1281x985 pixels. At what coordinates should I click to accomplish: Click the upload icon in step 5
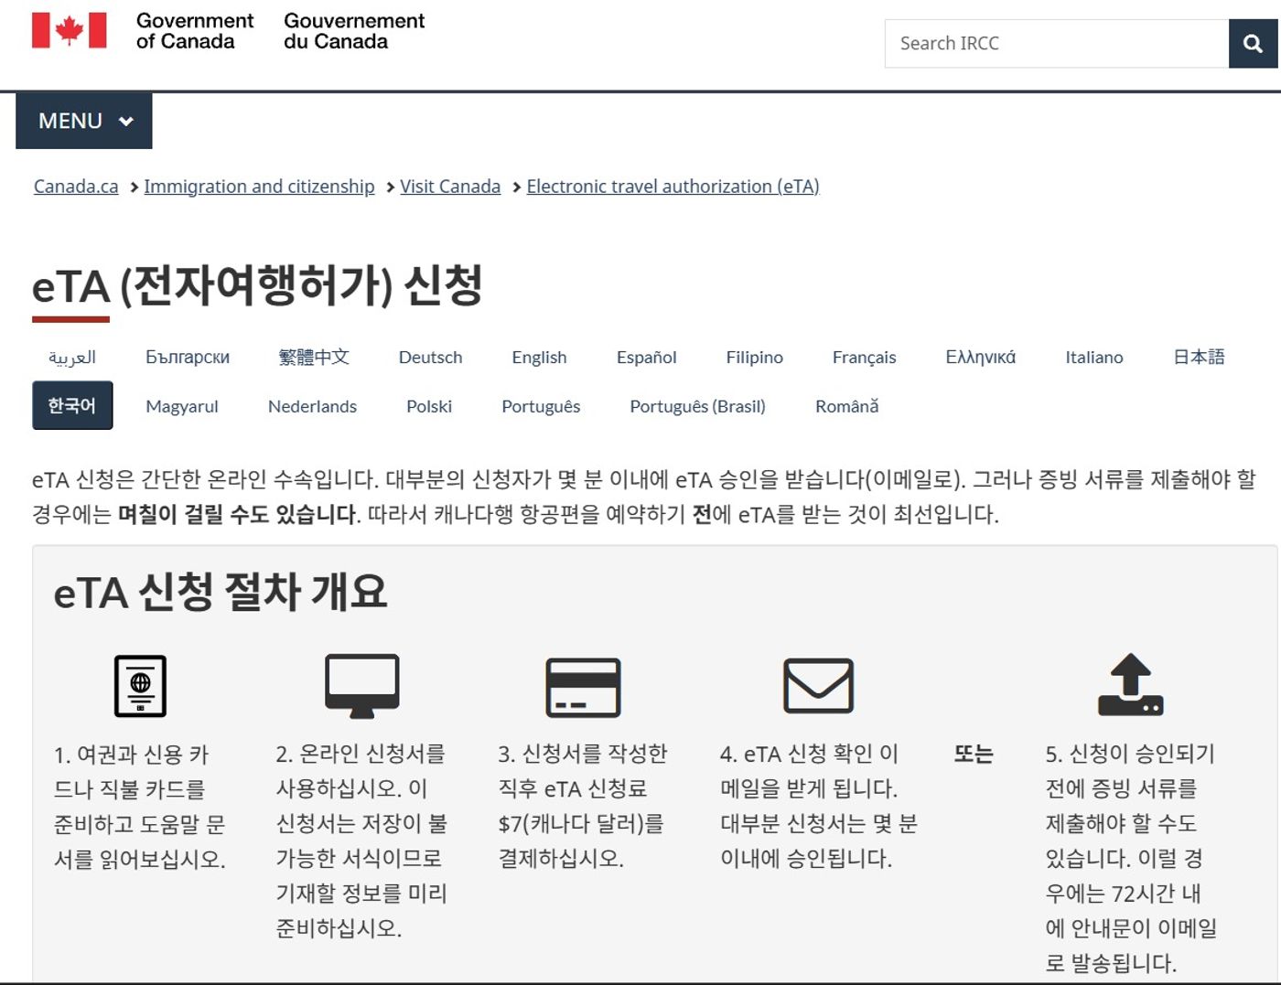tap(1131, 684)
